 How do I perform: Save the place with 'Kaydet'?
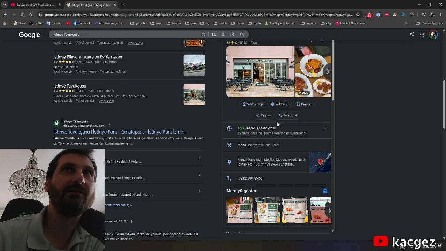(x=304, y=104)
